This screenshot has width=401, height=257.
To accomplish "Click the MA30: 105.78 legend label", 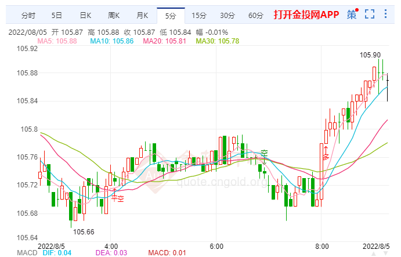I will pos(218,41).
